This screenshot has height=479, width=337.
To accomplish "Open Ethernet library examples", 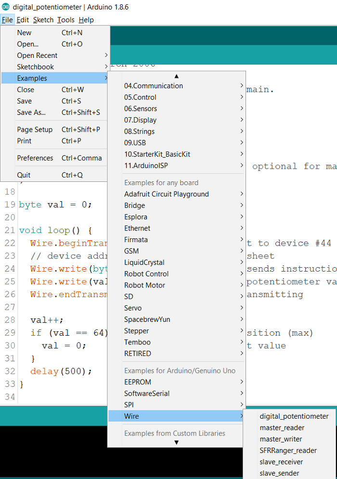I will pyautogui.click(x=177, y=228).
